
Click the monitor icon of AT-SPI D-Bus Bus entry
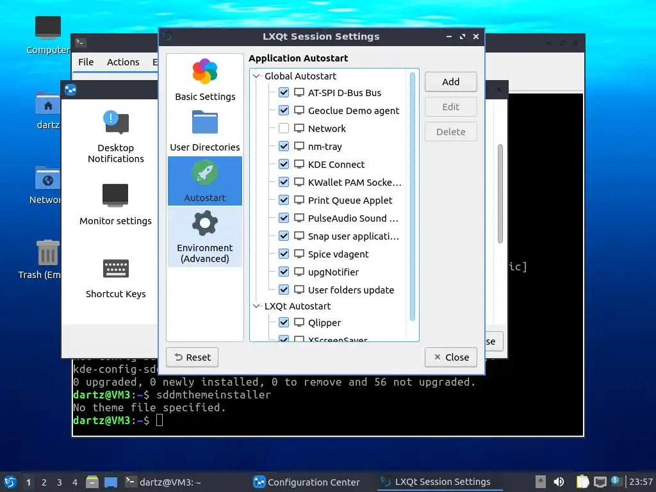(299, 92)
